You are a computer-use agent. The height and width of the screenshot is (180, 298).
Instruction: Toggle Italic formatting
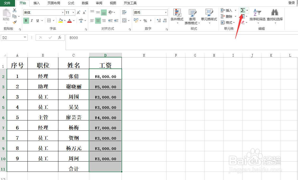point(32,21)
